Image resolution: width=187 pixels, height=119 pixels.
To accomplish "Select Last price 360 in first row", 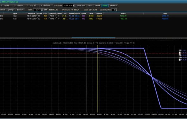I will click(x=45, y=16).
